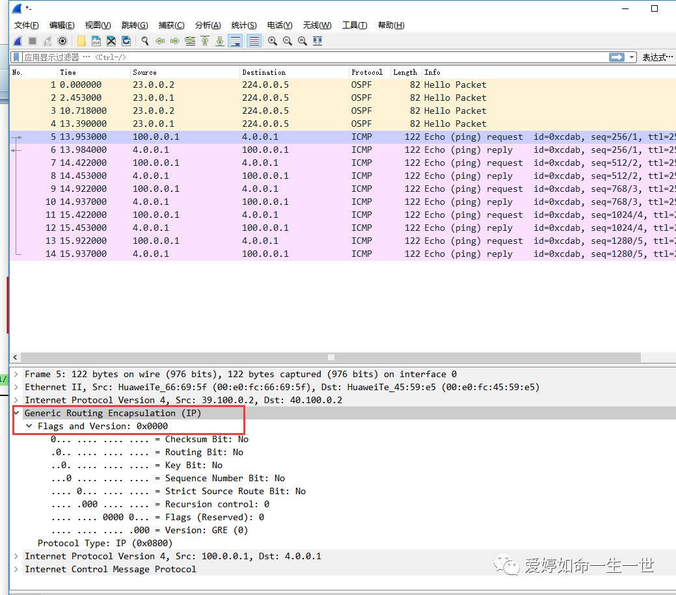Screen dimensions: 676x595
Task: Open the 无线(W) menu
Action: [x=317, y=25]
